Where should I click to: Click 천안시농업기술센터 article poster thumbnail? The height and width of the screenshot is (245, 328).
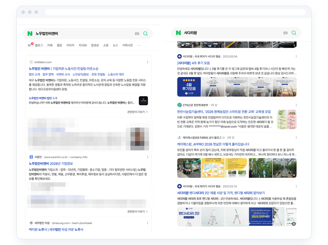click(287, 119)
